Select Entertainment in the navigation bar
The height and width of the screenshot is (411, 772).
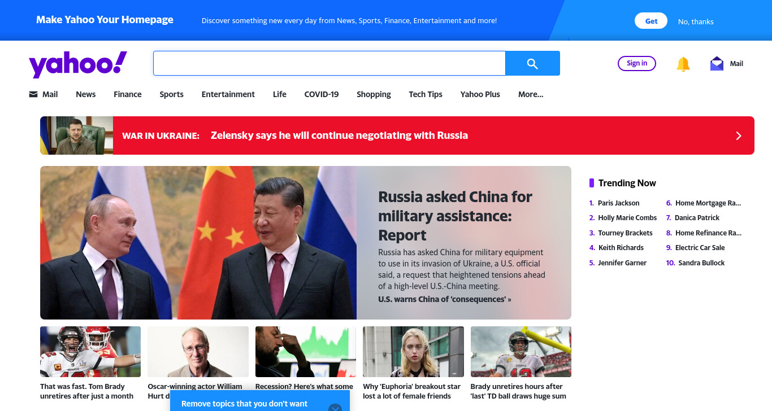[x=228, y=94]
